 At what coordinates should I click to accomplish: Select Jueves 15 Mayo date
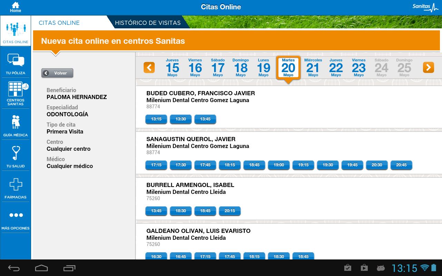[172, 68]
